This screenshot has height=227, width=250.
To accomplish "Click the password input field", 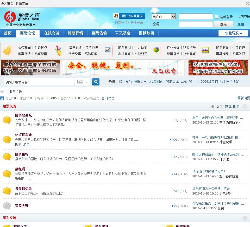I will tap(196, 24).
